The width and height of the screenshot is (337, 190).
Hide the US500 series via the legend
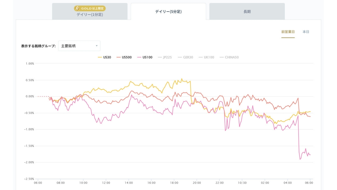coord(124,57)
